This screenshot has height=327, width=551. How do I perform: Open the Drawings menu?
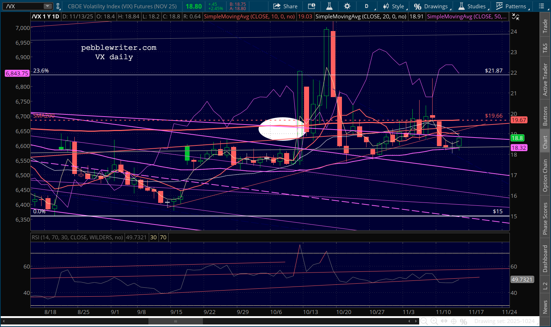point(432,6)
